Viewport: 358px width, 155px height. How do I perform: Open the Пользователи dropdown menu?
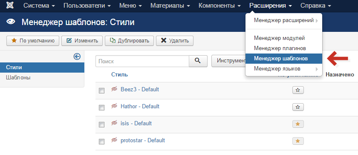click(87, 6)
